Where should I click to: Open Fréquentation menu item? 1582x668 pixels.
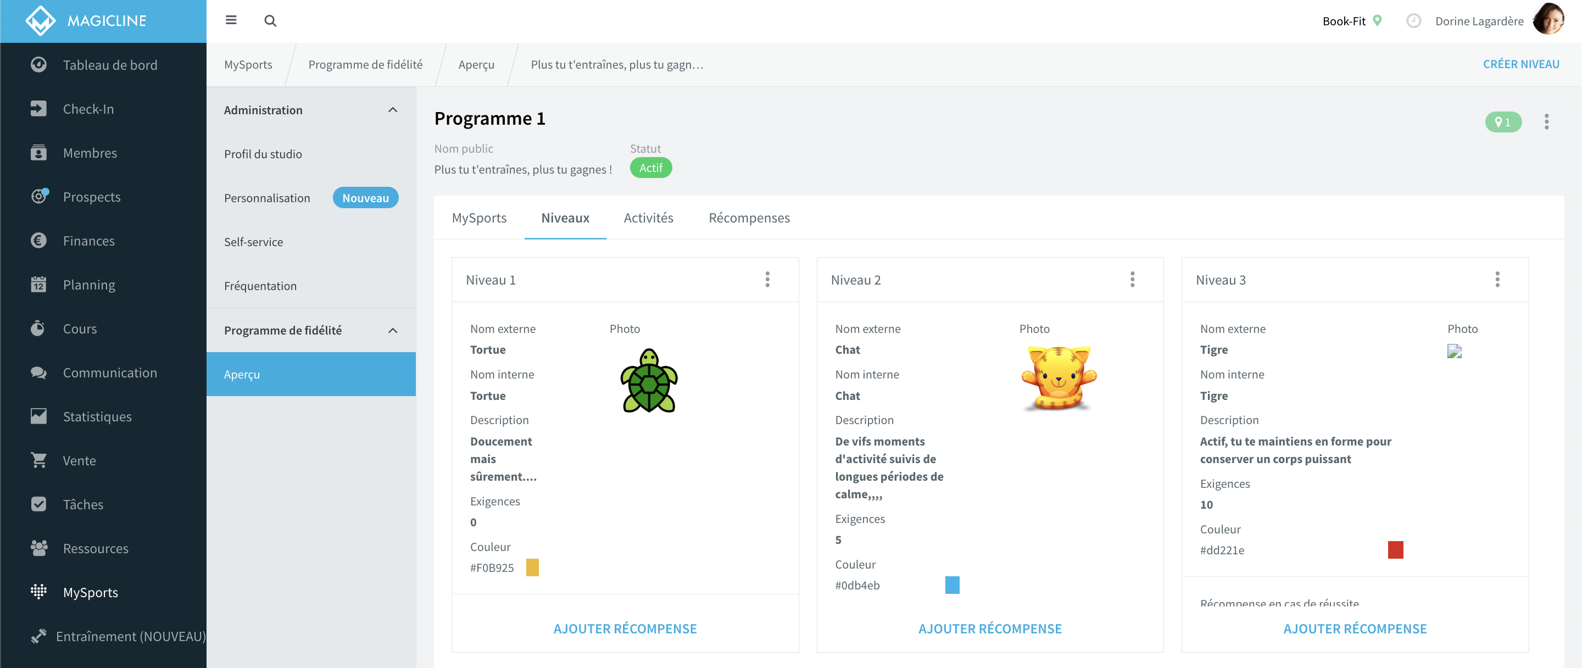tap(311, 286)
